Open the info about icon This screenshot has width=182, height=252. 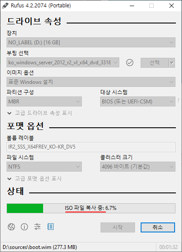[x=24, y=227]
